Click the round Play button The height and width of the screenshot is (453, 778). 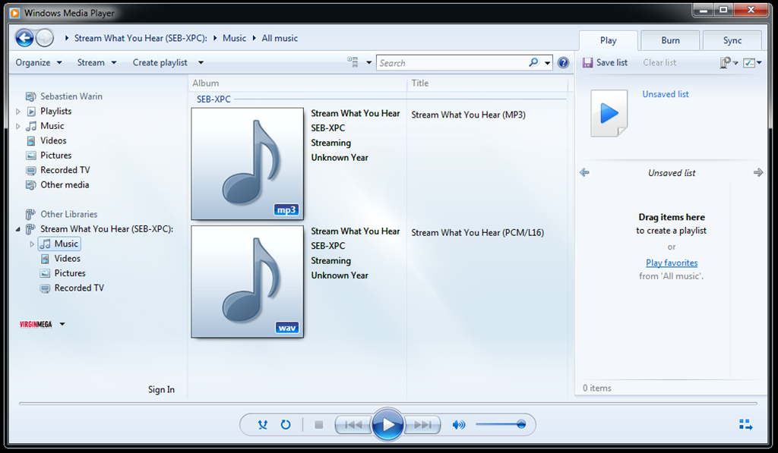[387, 425]
